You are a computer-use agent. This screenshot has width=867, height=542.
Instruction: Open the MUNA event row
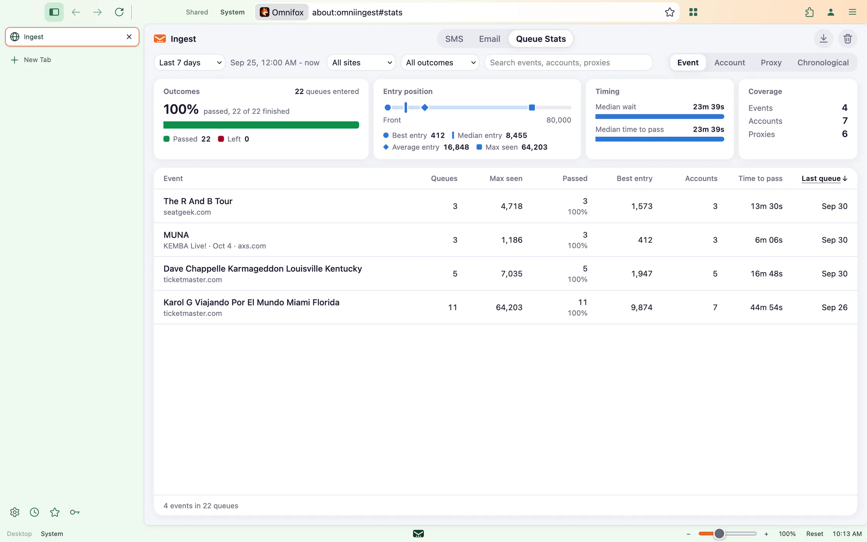[505, 240]
